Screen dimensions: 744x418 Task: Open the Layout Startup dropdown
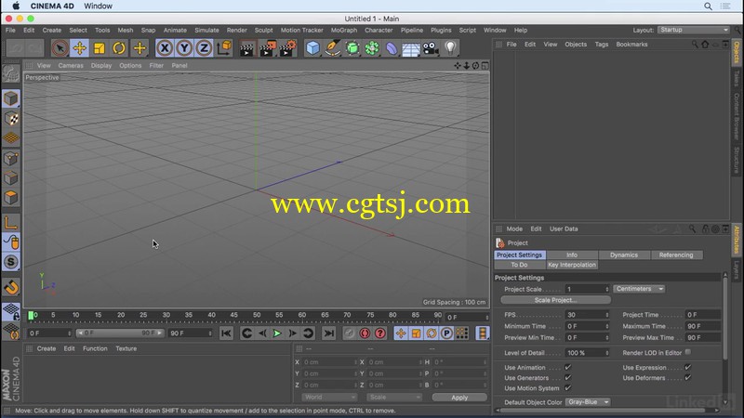694,30
